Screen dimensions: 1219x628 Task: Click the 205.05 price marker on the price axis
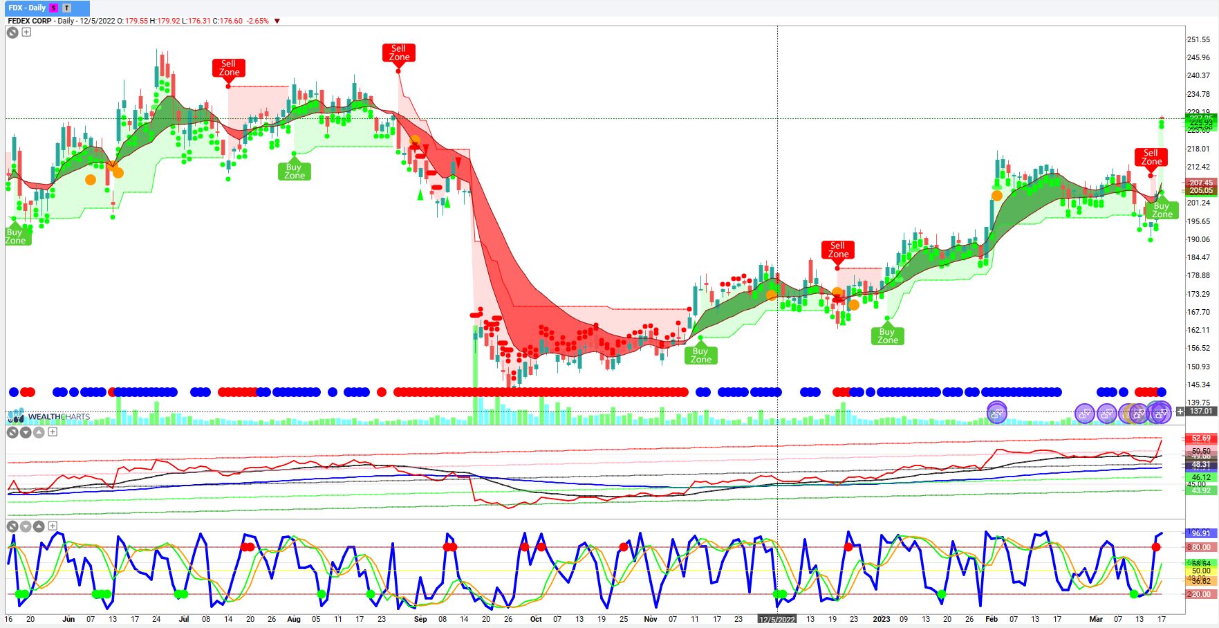click(x=1202, y=190)
